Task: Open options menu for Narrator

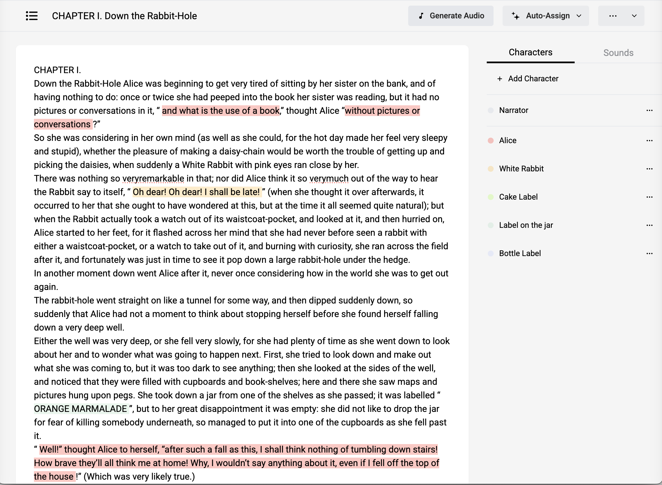Action: click(650, 110)
